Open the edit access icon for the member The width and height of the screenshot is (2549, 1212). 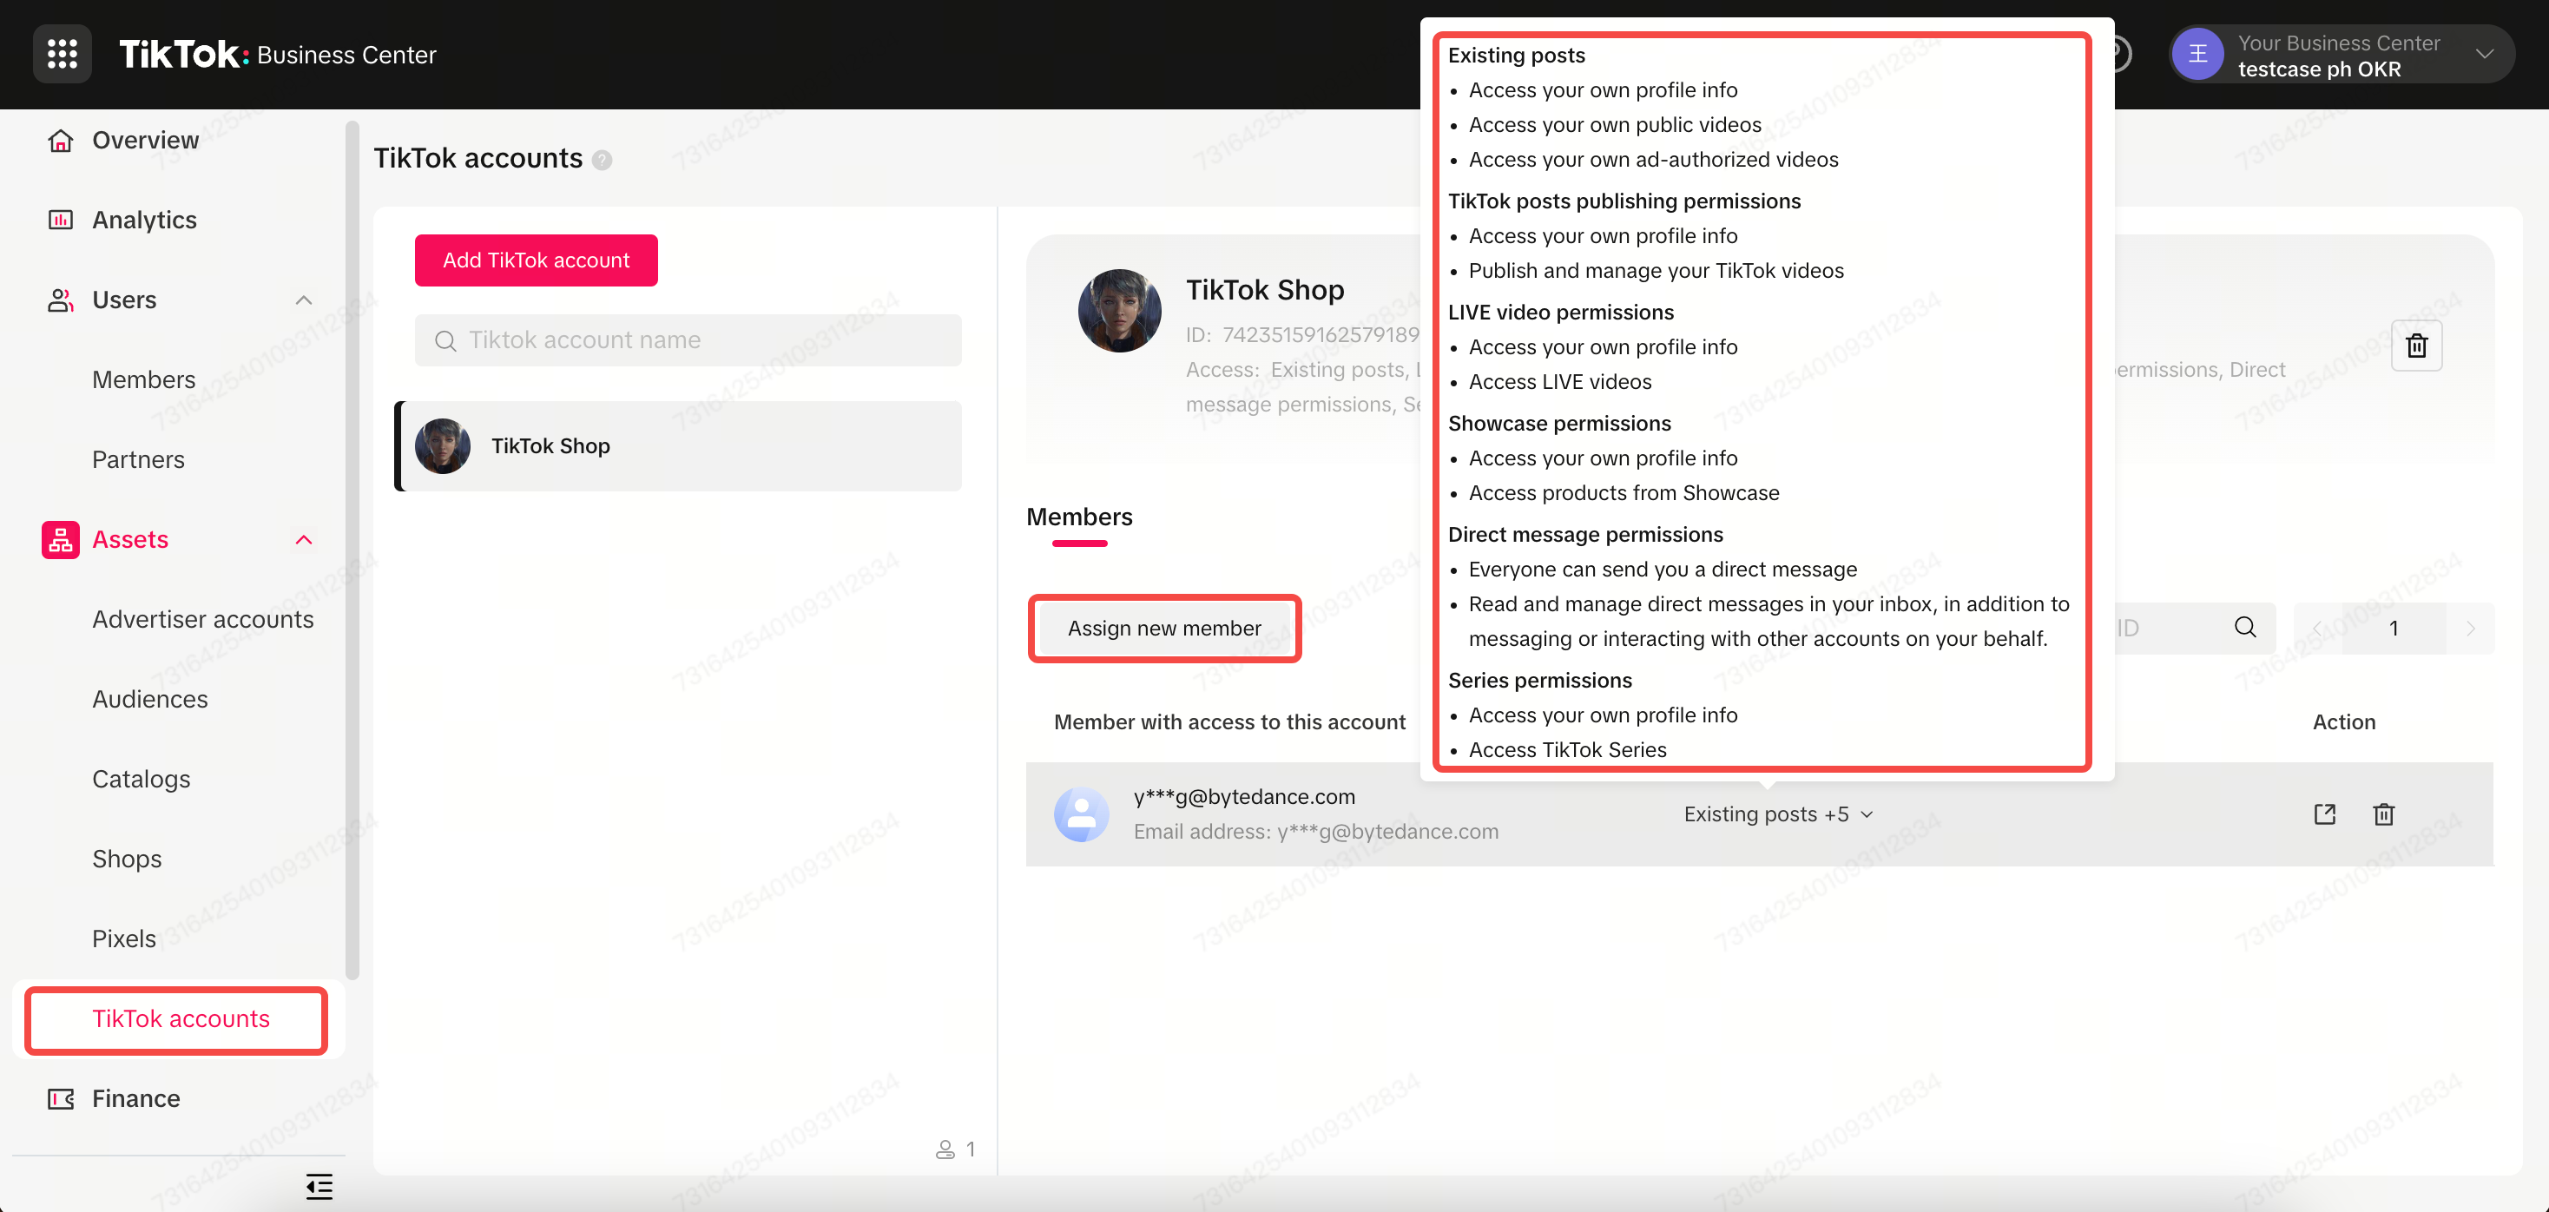[2324, 814]
